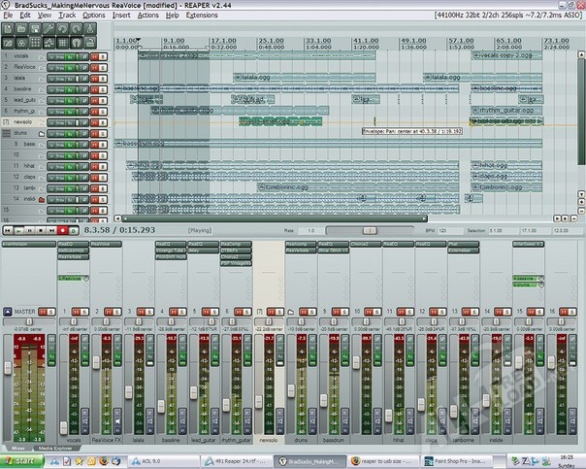The image size is (586, 469).
Task: Click the New project toolbar icon
Action: pos(9,29)
